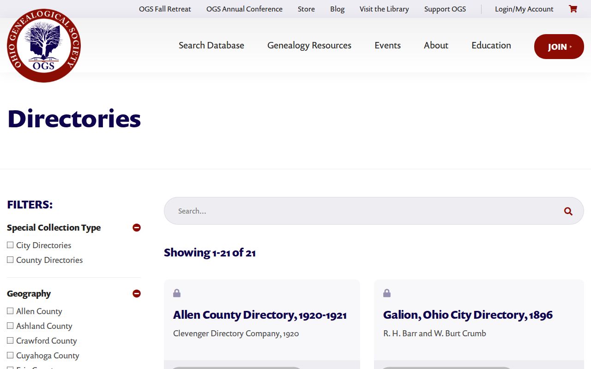The width and height of the screenshot is (591, 369).
Task: Click lock icon on Galion City Directory card
Action: [387, 293]
